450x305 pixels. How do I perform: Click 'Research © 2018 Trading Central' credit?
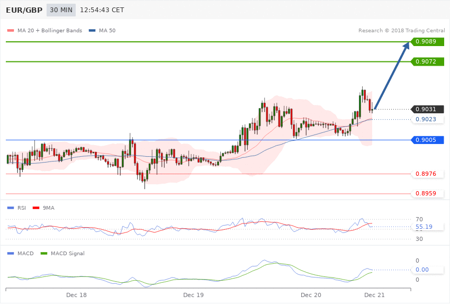click(x=401, y=30)
